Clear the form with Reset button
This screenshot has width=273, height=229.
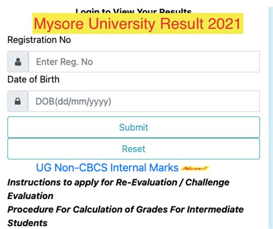tap(134, 149)
